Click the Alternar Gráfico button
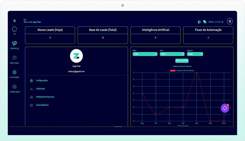245x141 pixels. pyautogui.click(x=182, y=61)
